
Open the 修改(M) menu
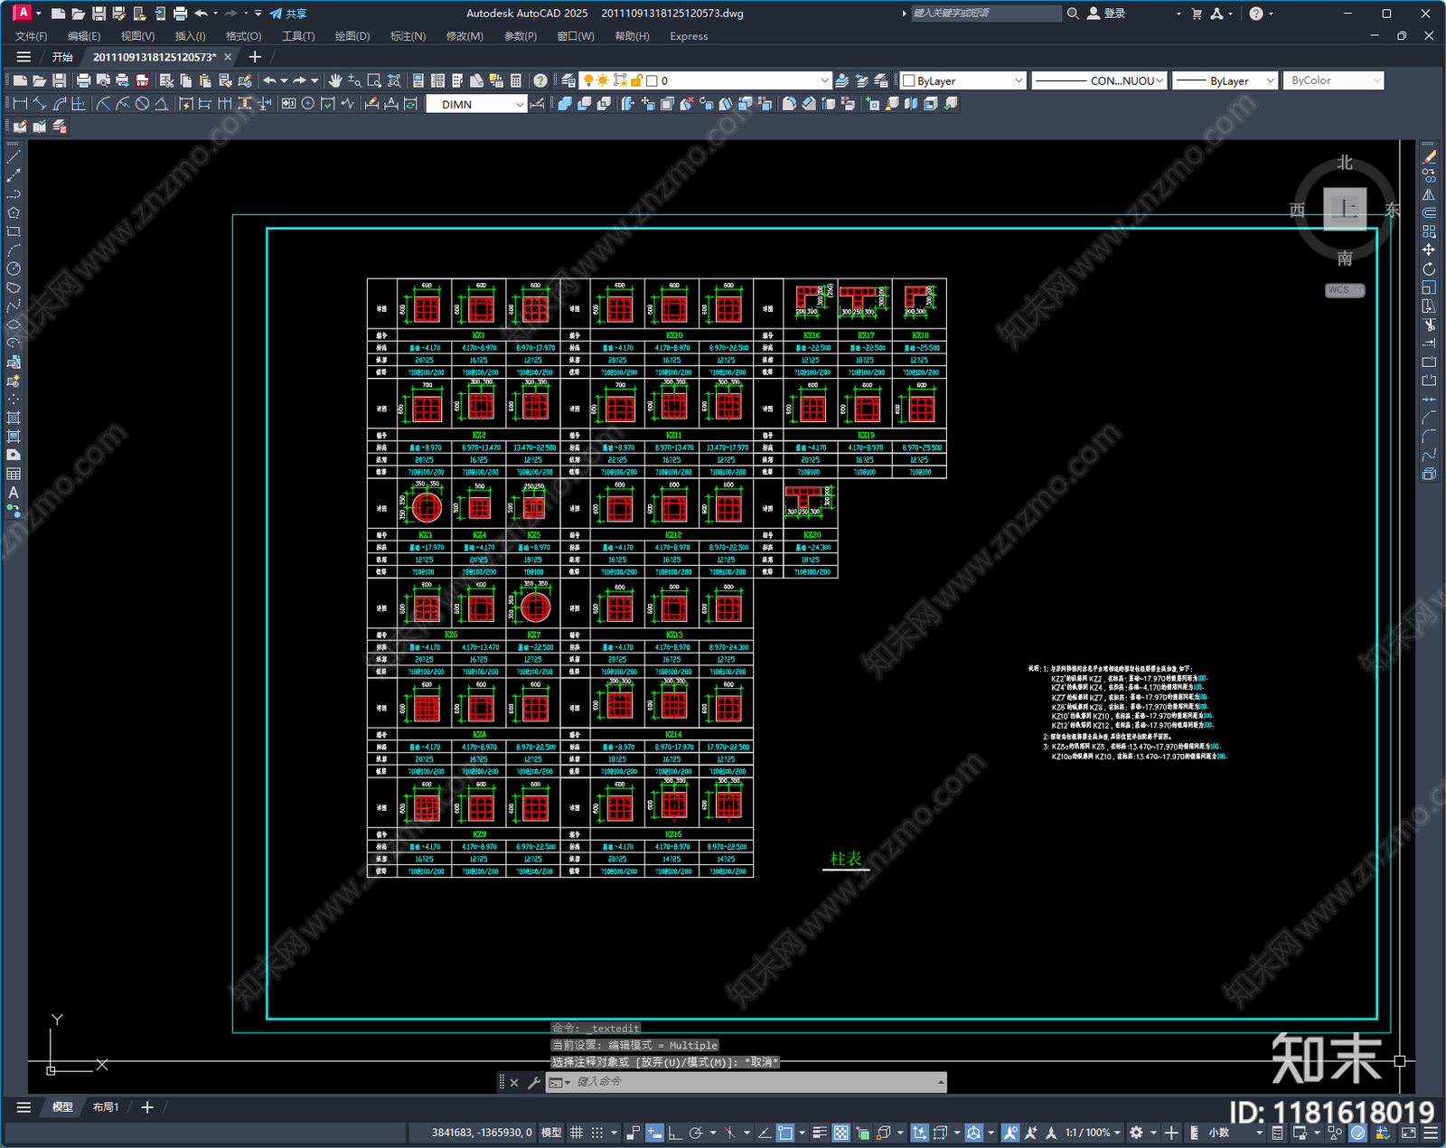coord(465,36)
